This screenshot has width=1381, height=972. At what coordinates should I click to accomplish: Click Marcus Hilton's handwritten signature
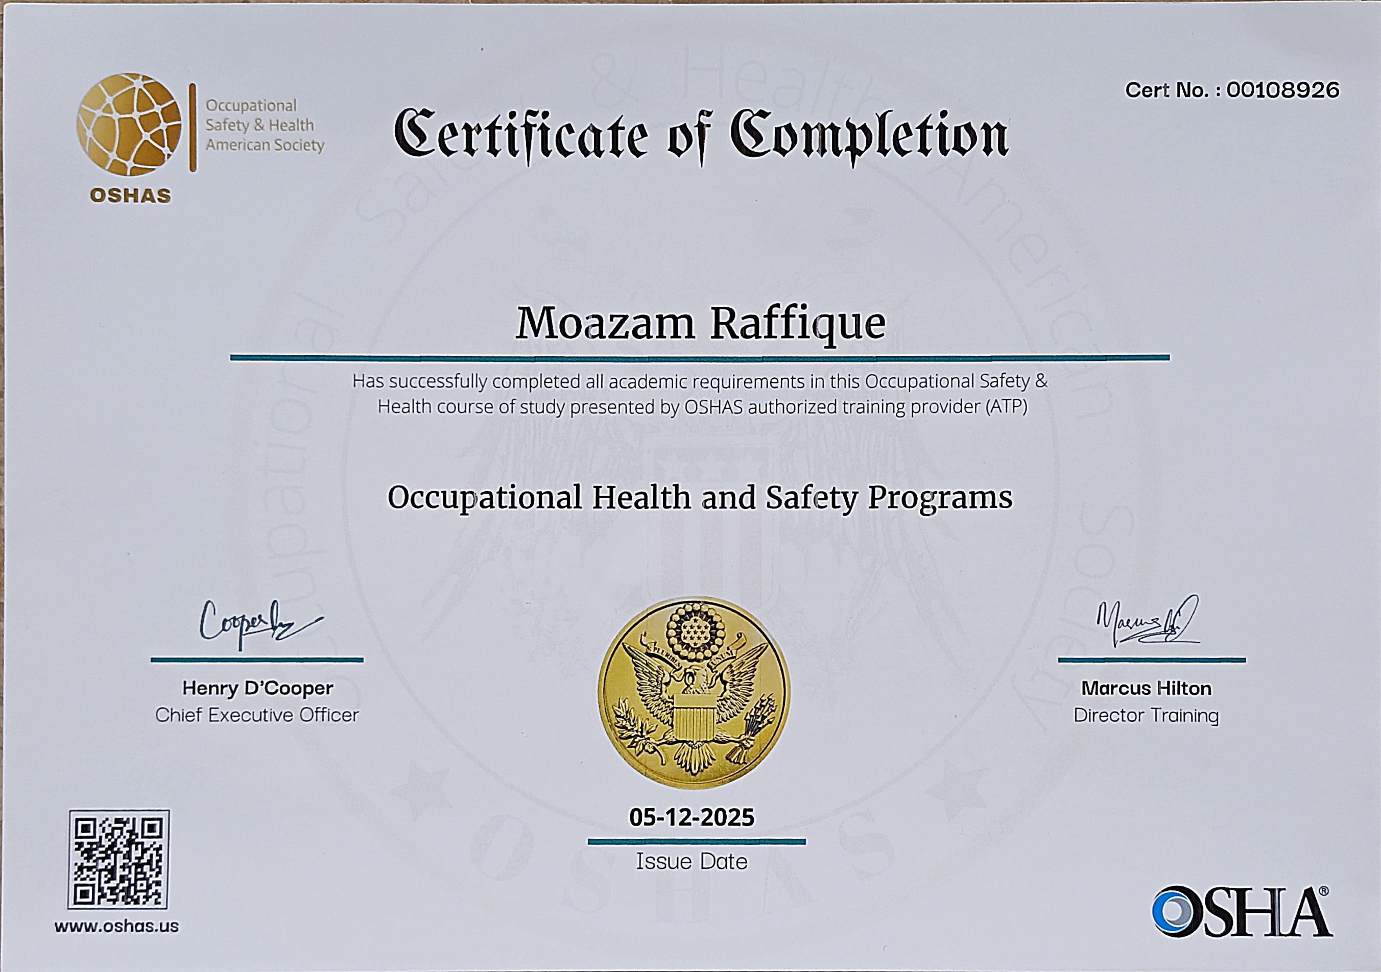coord(1148,621)
